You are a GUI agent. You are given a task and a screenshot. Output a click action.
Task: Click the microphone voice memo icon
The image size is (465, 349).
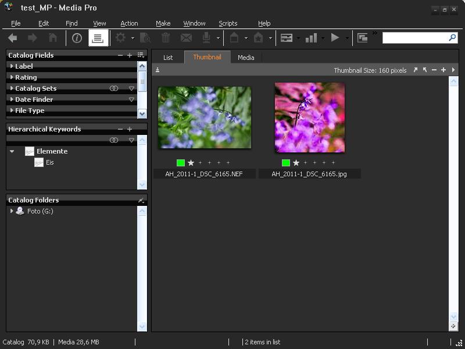coord(206,38)
